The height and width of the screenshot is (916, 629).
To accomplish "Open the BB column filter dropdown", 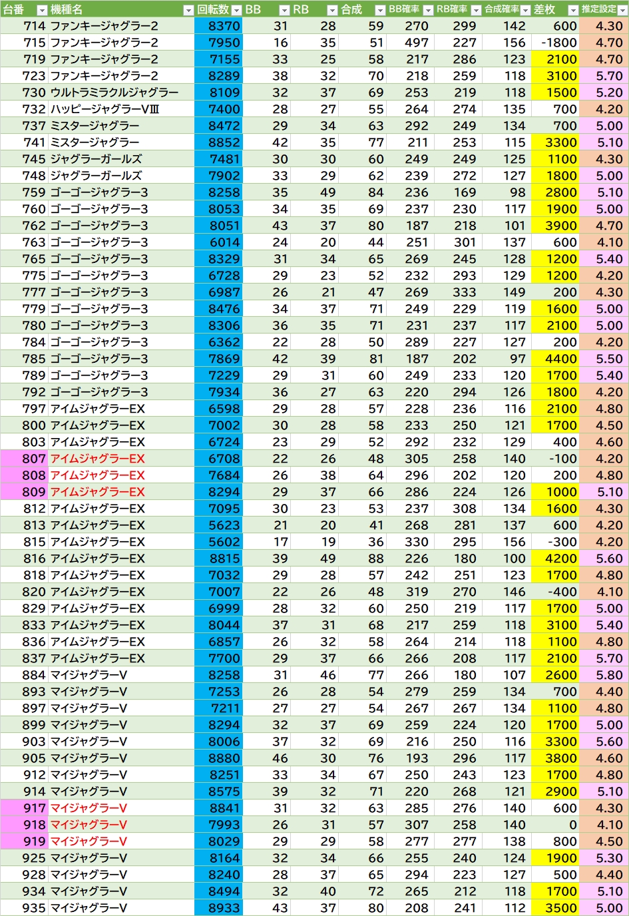I will (x=284, y=10).
